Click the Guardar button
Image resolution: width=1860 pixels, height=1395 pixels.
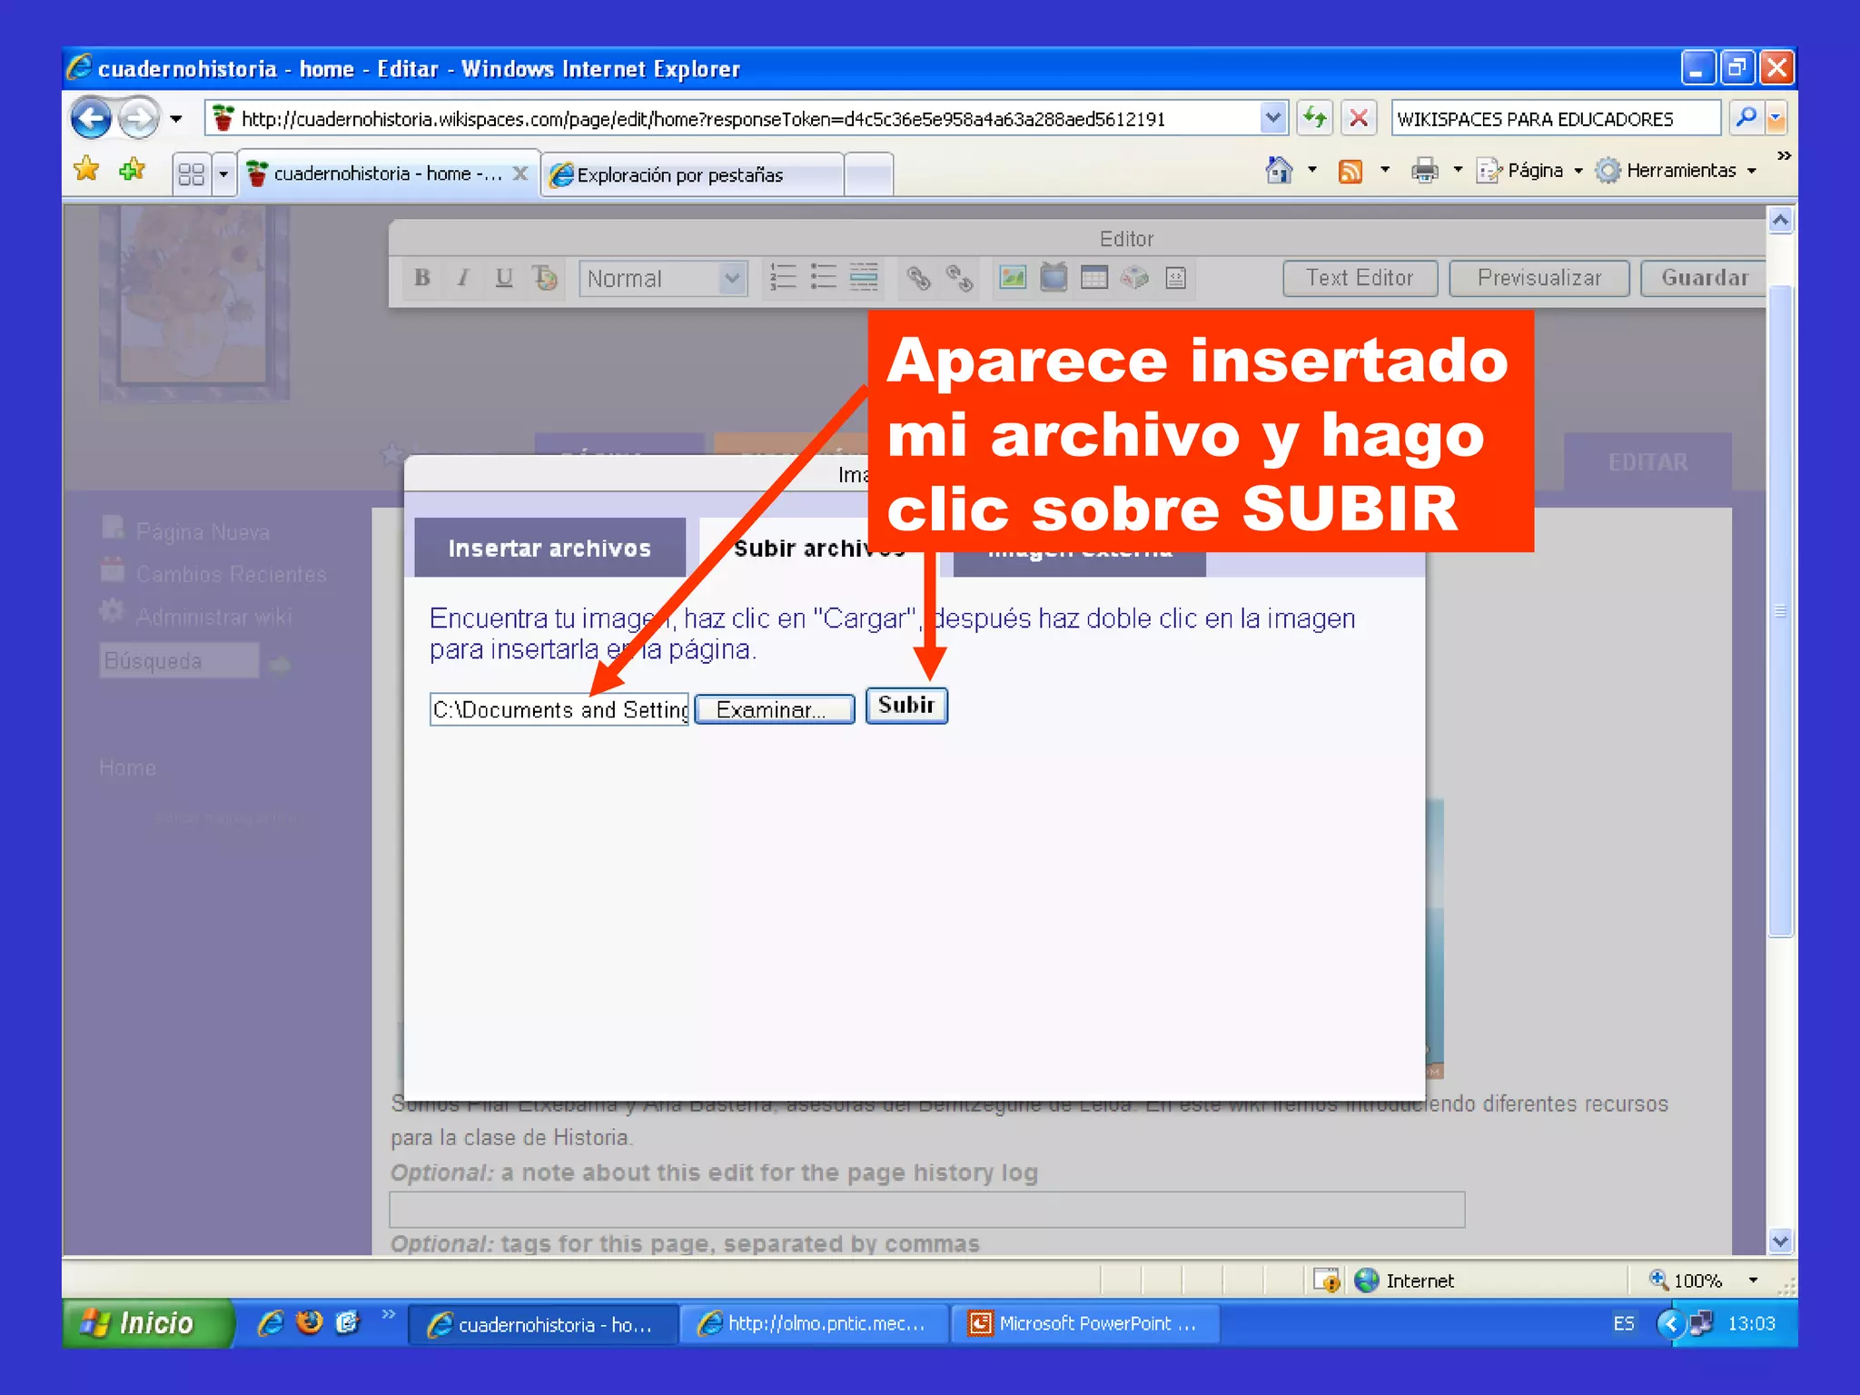(1704, 278)
